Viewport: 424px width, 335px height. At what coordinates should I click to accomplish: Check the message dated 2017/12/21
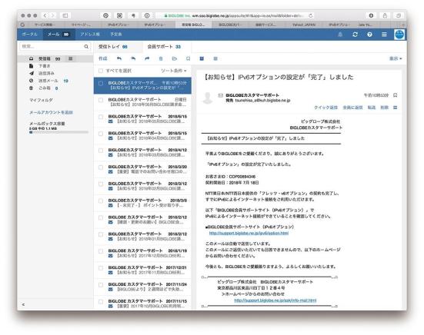coord(101,268)
